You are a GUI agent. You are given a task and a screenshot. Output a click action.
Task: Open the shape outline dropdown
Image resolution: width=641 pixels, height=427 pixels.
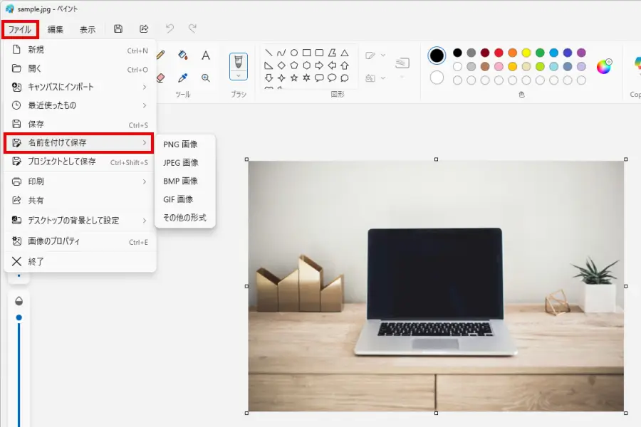click(x=375, y=56)
